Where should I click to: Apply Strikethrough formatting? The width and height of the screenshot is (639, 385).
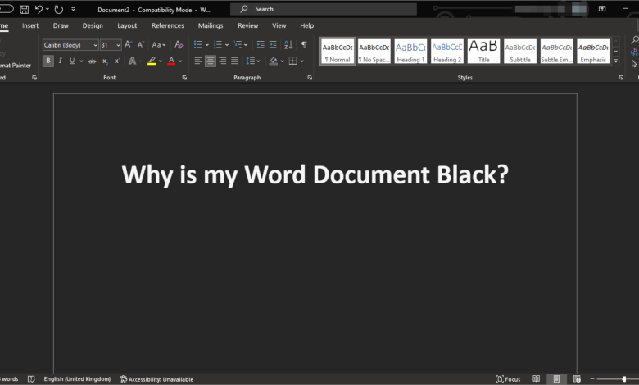coord(92,61)
